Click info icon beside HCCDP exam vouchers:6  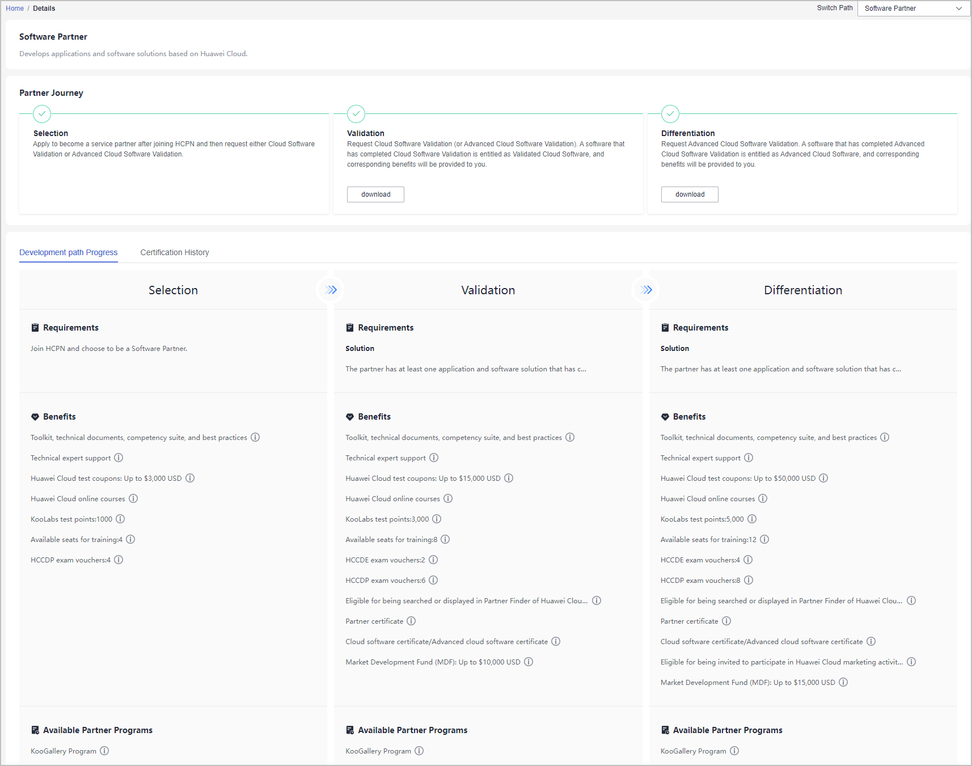tap(433, 580)
